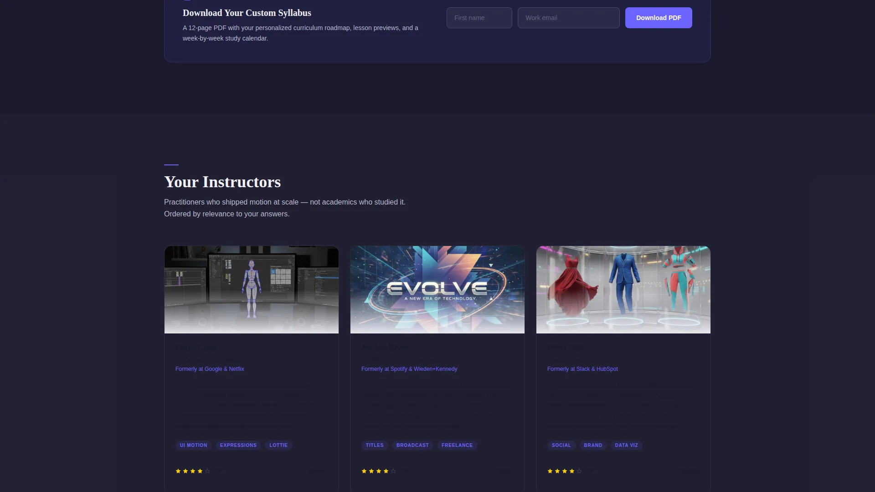875x492 pixels.
Task: Select the LOTTIE tag
Action: (x=278, y=445)
